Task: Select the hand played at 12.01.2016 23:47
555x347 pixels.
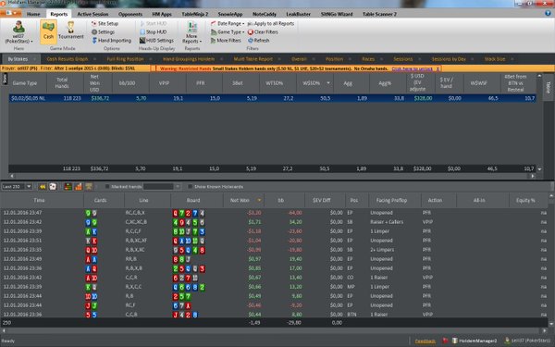Action: [x=274, y=213]
